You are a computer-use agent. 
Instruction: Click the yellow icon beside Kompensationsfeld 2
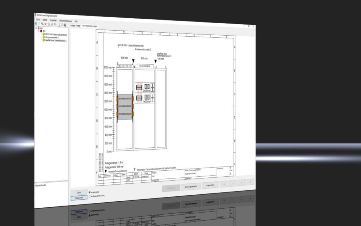click(x=43, y=37)
